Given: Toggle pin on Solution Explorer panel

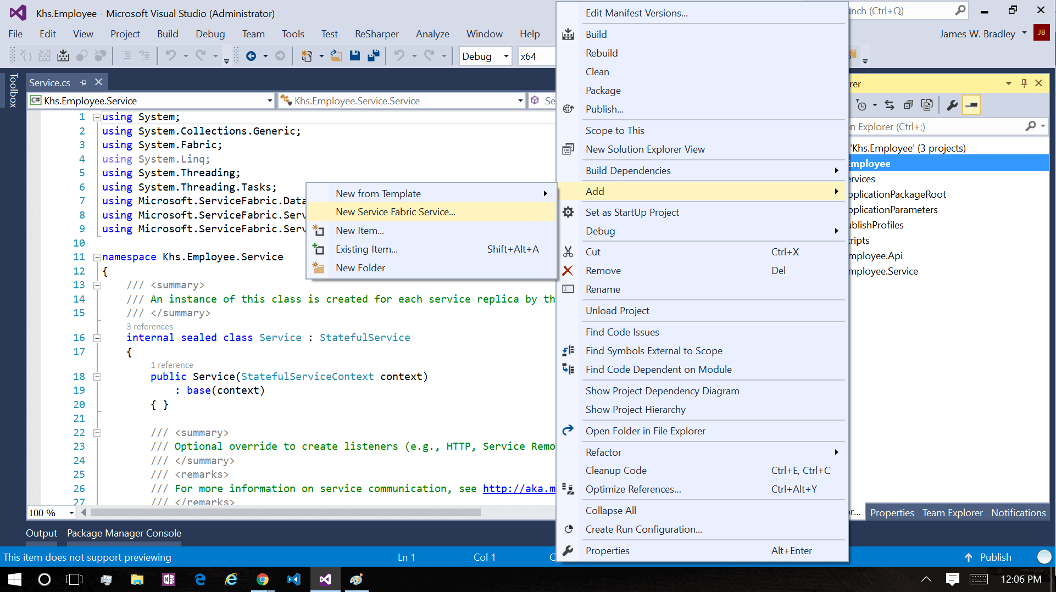Looking at the screenshot, I should tap(1024, 83).
